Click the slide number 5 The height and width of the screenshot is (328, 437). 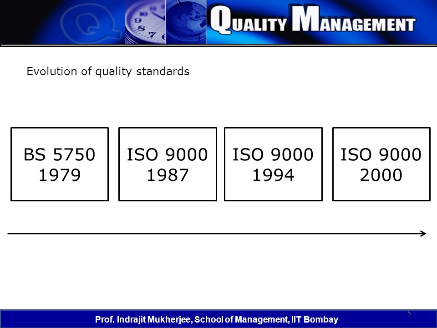409,313
